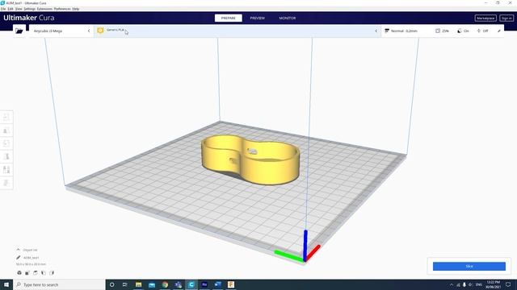Open the Help menu

(x=75, y=9)
